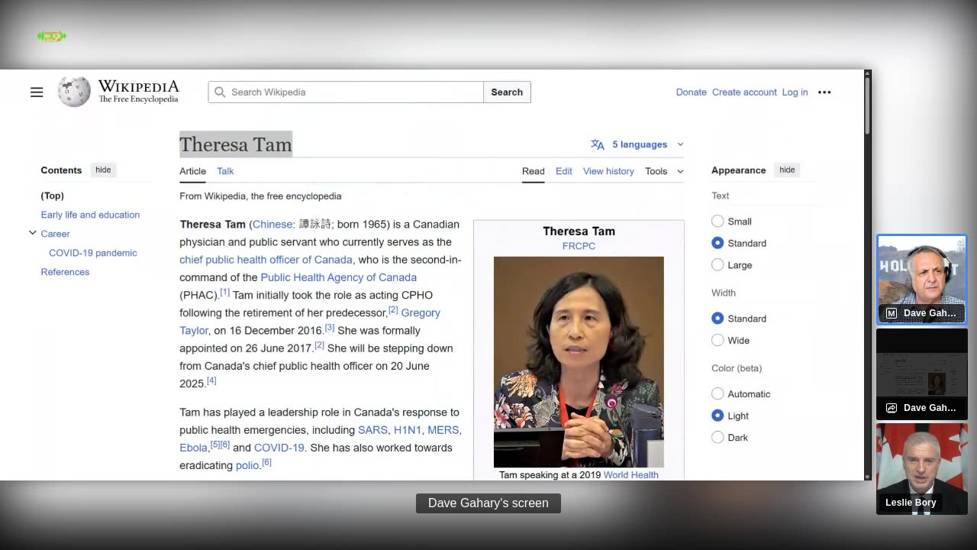Switch to the Talk tab
977x550 pixels.
pos(225,171)
